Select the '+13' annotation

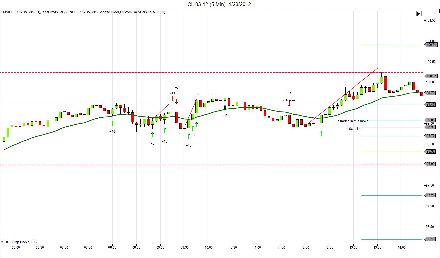[225, 116]
